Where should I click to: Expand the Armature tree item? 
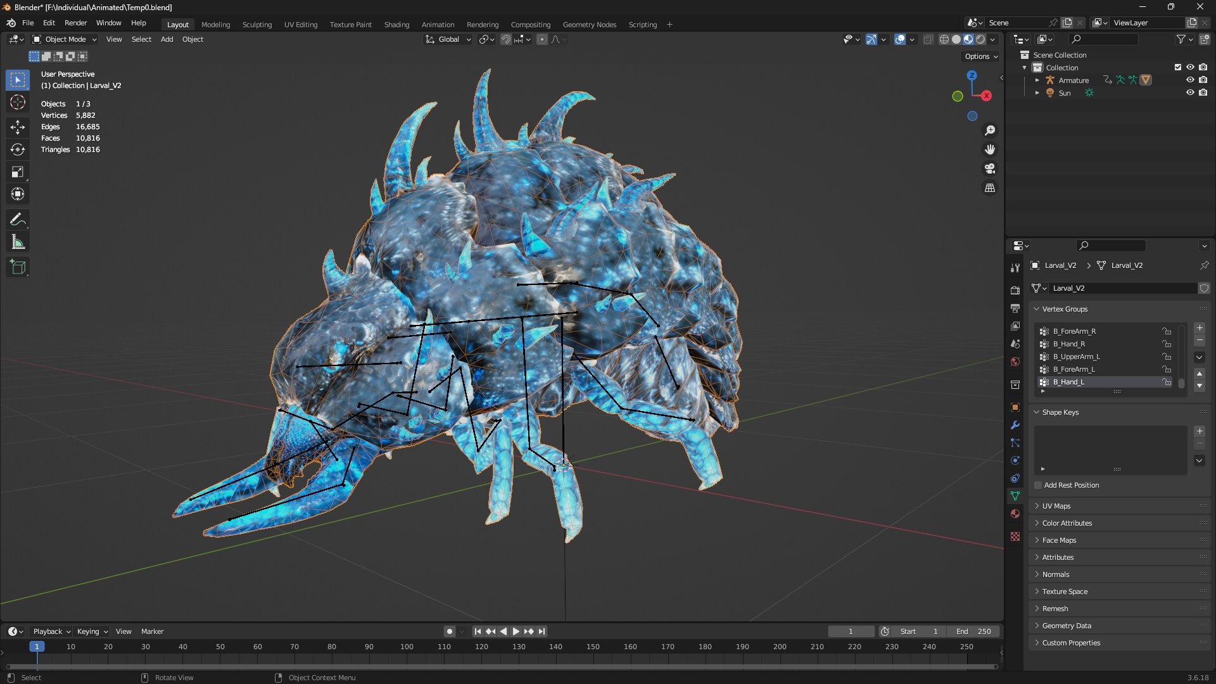coord(1037,80)
